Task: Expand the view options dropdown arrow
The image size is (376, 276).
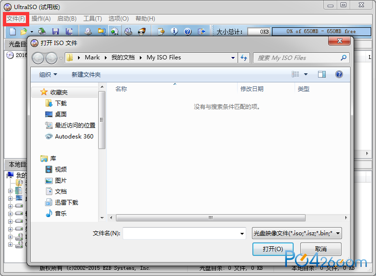Action: click(306, 74)
